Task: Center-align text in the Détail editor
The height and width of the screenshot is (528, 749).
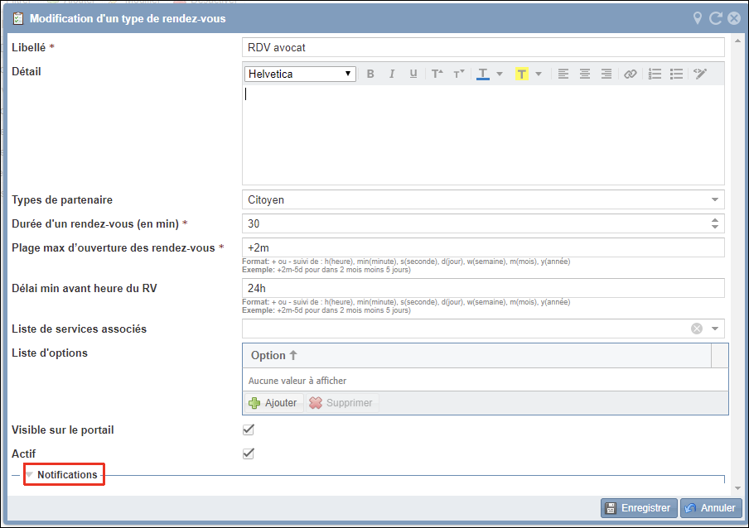Action: pos(585,74)
